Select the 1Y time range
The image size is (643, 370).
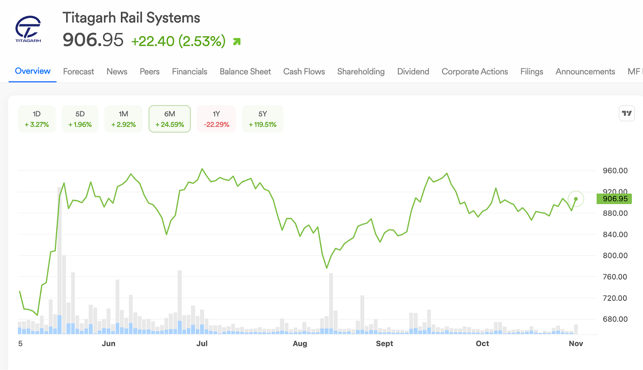[x=216, y=119]
